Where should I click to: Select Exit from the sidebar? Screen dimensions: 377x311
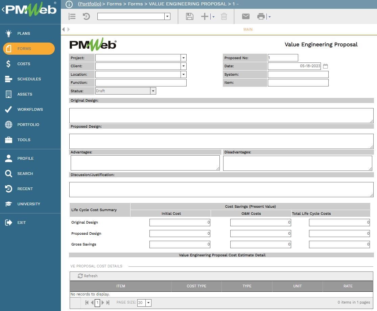[21, 223]
